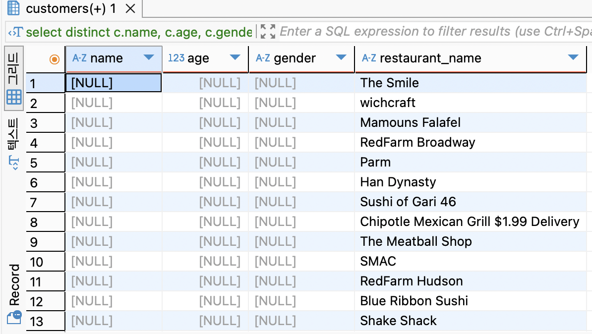Click the orange record-mode circle icon
The height and width of the screenshot is (334, 592).
(x=55, y=59)
